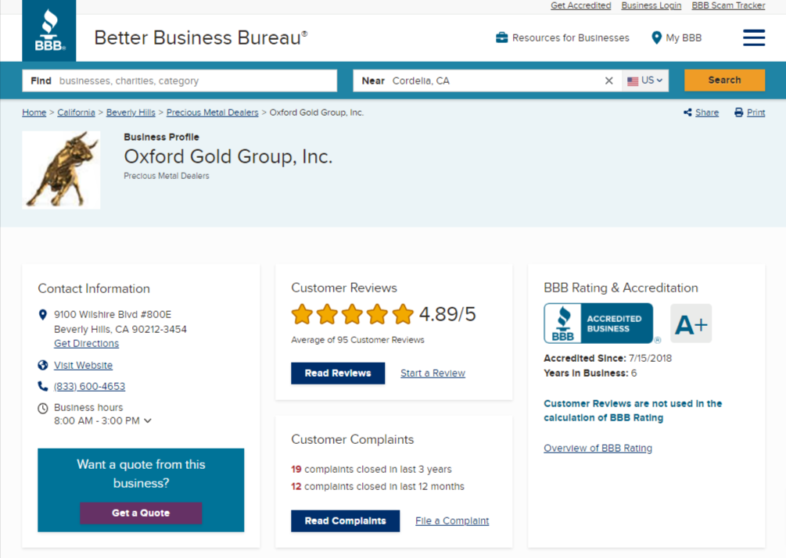The height and width of the screenshot is (558, 786).
Task: Click the first review star
Action: click(x=302, y=315)
